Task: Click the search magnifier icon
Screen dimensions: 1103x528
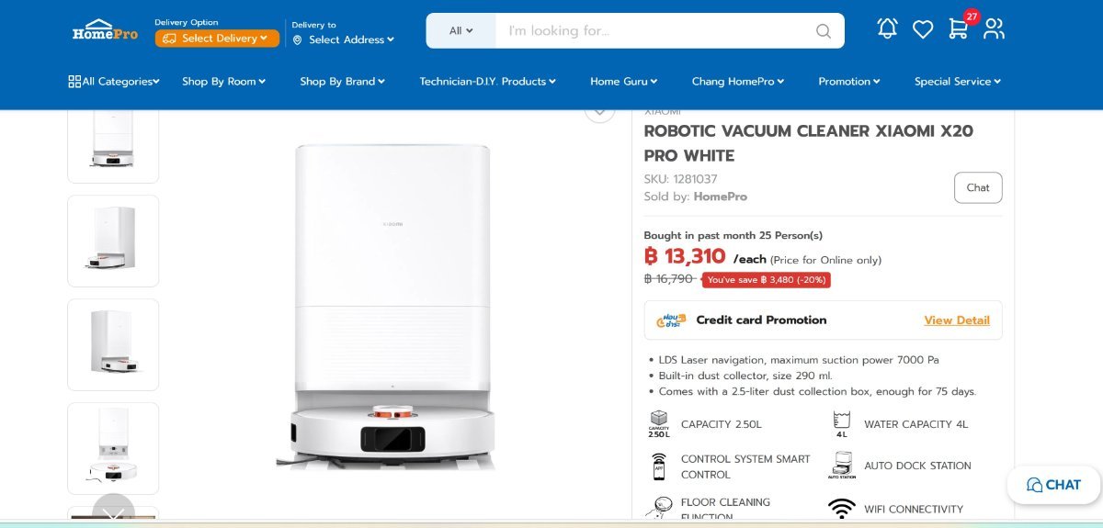Action: 823,31
